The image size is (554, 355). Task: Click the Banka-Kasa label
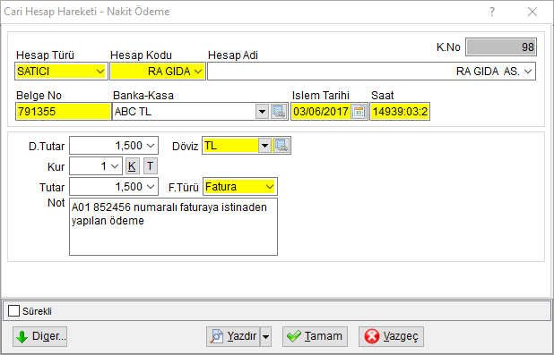tap(143, 96)
